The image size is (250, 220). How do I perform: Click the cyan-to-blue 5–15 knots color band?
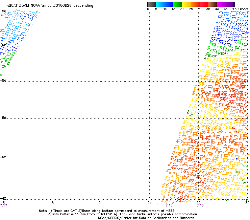click(x=165, y=4)
